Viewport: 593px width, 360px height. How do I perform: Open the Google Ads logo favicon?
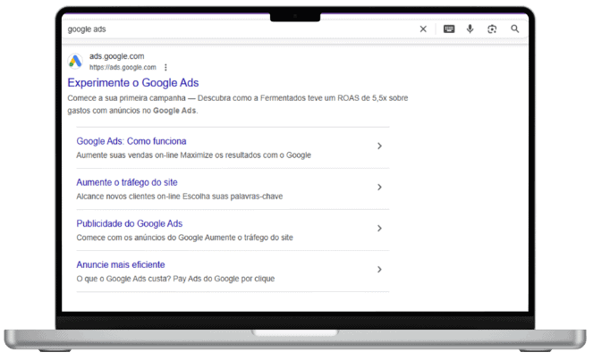(75, 62)
